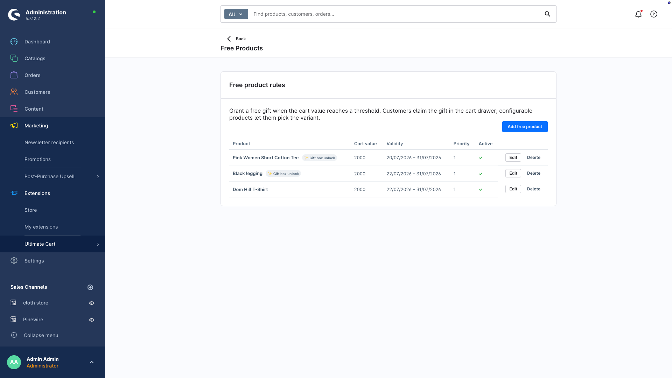
Task: Open Promotions menu item
Action: point(37,159)
